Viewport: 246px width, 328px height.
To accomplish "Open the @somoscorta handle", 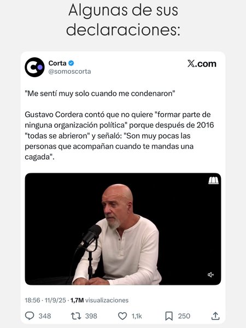I will pos(69,72).
